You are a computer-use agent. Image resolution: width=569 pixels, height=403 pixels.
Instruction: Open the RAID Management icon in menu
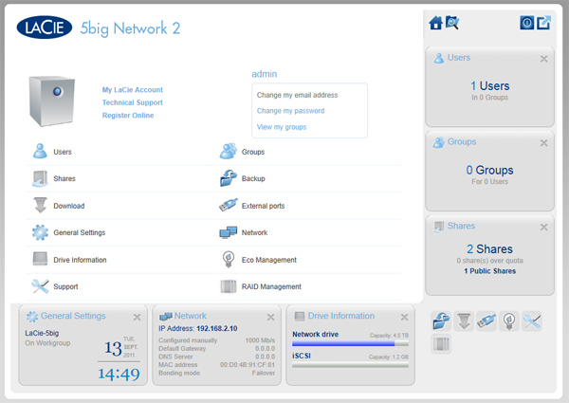coord(229,286)
